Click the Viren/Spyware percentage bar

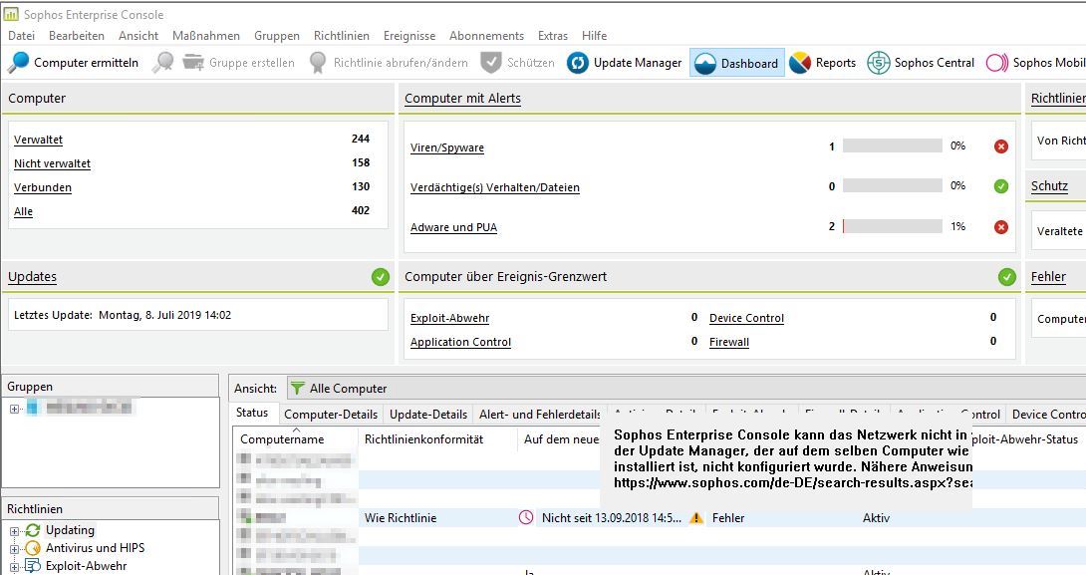point(892,145)
